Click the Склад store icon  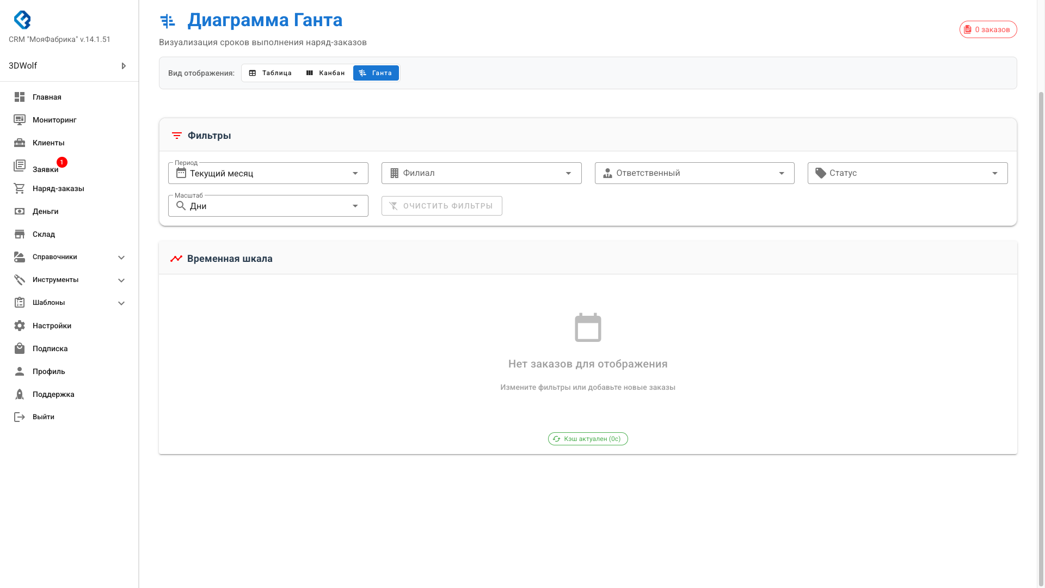pos(20,234)
